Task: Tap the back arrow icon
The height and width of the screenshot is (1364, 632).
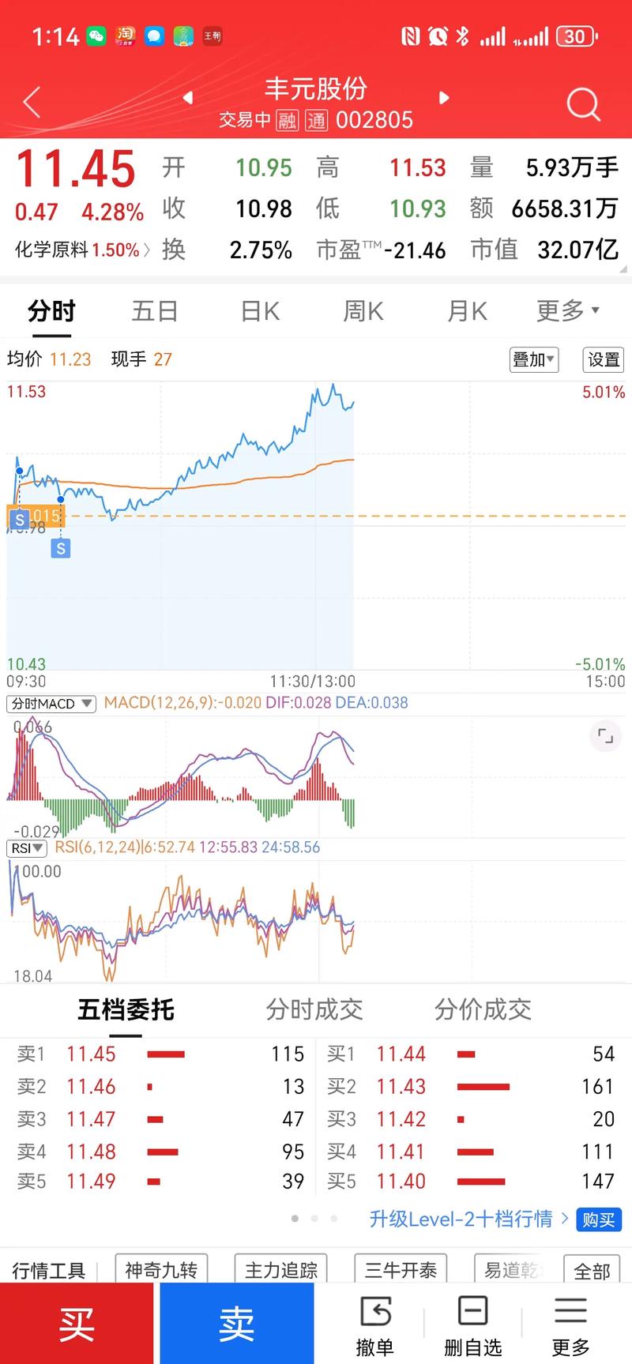Action: 32,103
